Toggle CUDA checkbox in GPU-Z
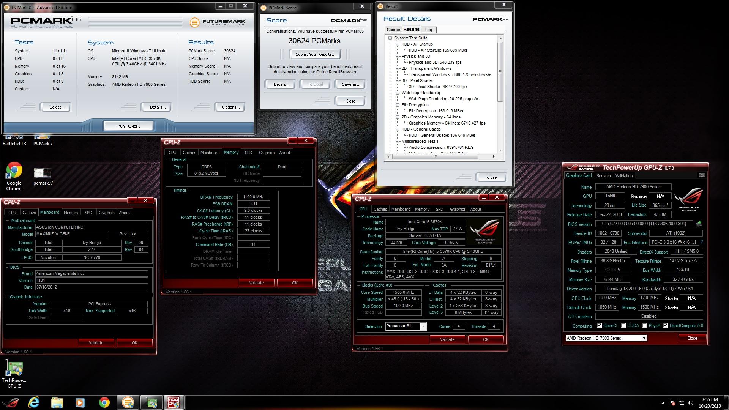Viewport: 729px width, 410px height. (623, 326)
